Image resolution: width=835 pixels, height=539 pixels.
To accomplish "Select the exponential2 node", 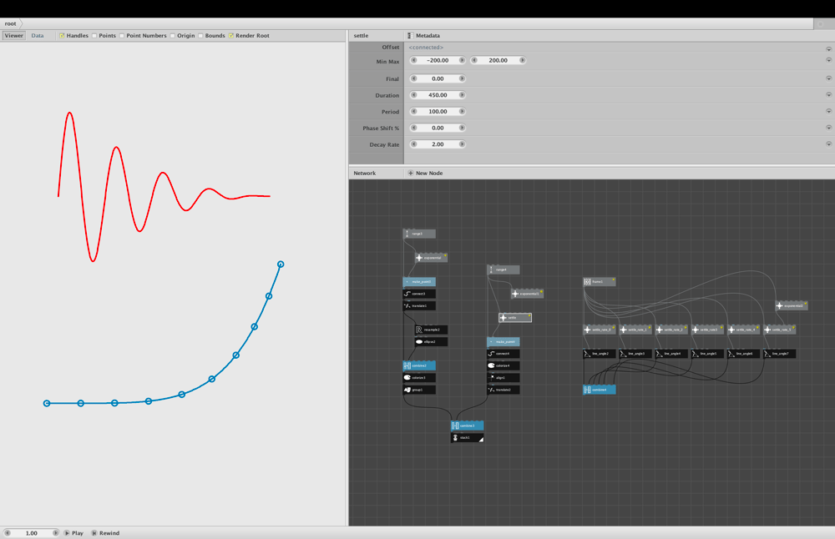I will click(792, 306).
